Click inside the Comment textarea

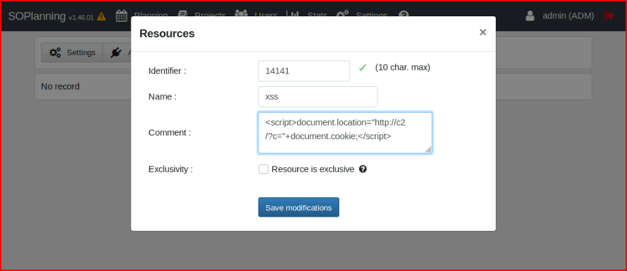(x=345, y=133)
